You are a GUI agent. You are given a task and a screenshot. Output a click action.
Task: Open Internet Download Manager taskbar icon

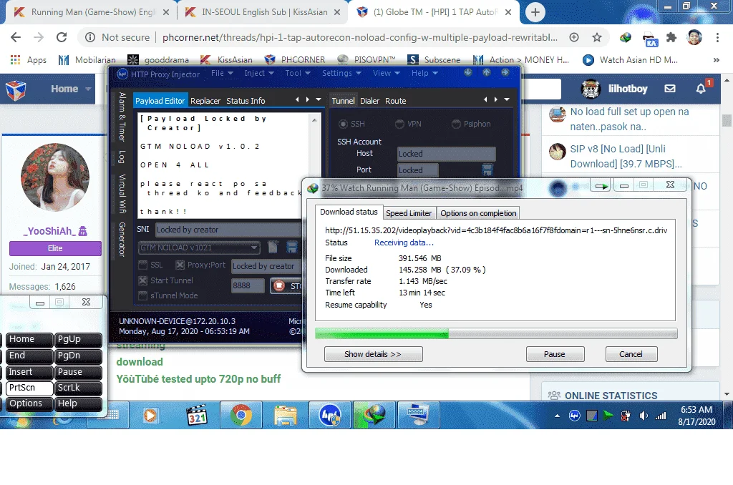[x=374, y=415]
